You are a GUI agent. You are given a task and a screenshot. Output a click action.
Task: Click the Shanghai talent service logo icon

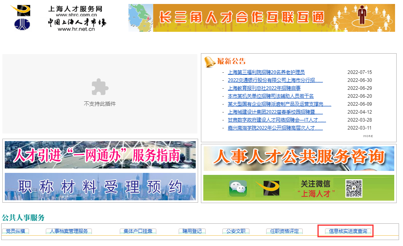[21, 10]
